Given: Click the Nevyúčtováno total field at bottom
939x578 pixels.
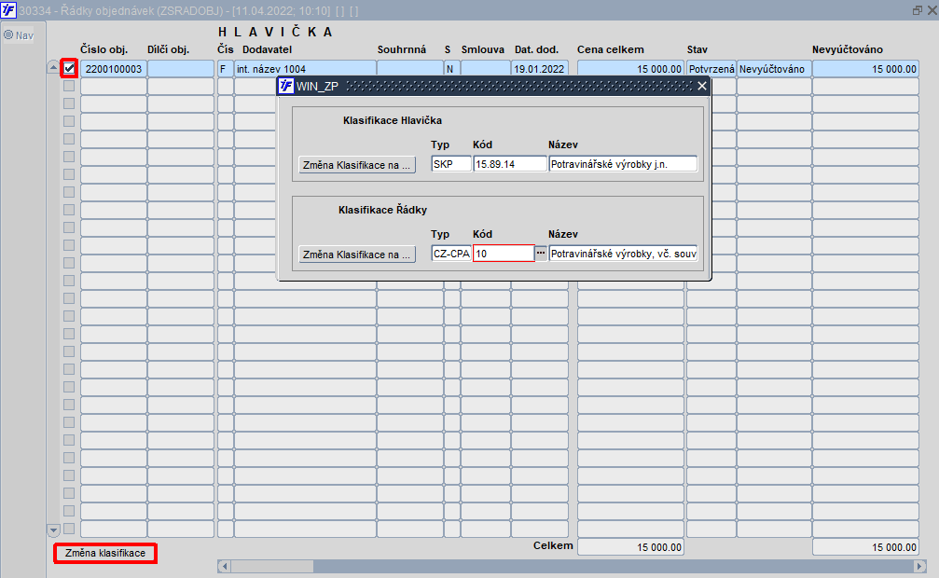Looking at the screenshot, I should (865, 547).
